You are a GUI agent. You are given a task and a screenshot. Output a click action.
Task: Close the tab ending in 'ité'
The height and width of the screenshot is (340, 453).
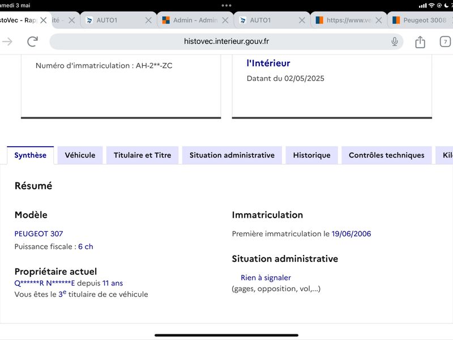tap(72, 20)
